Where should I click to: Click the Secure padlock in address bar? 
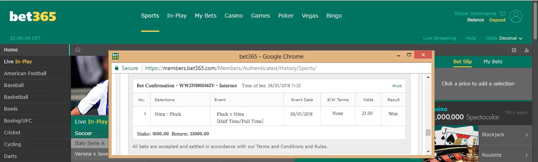pyautogui.click(x=116, y=68)
